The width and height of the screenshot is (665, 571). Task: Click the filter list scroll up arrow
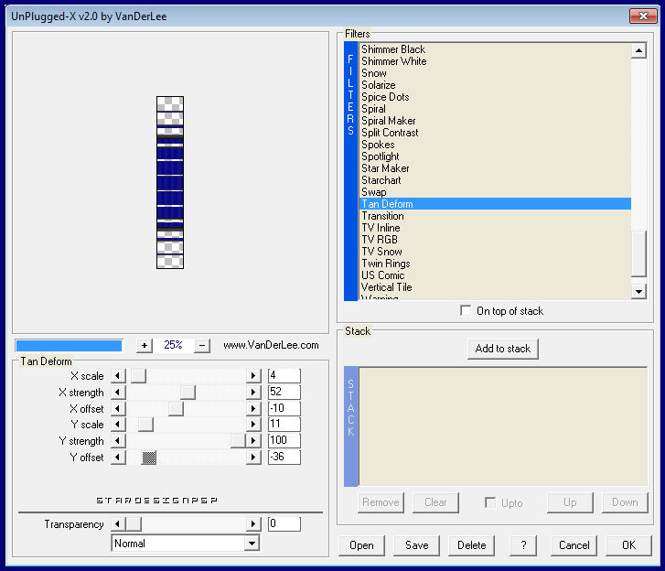pyautogui.click(x=638, y=51)
